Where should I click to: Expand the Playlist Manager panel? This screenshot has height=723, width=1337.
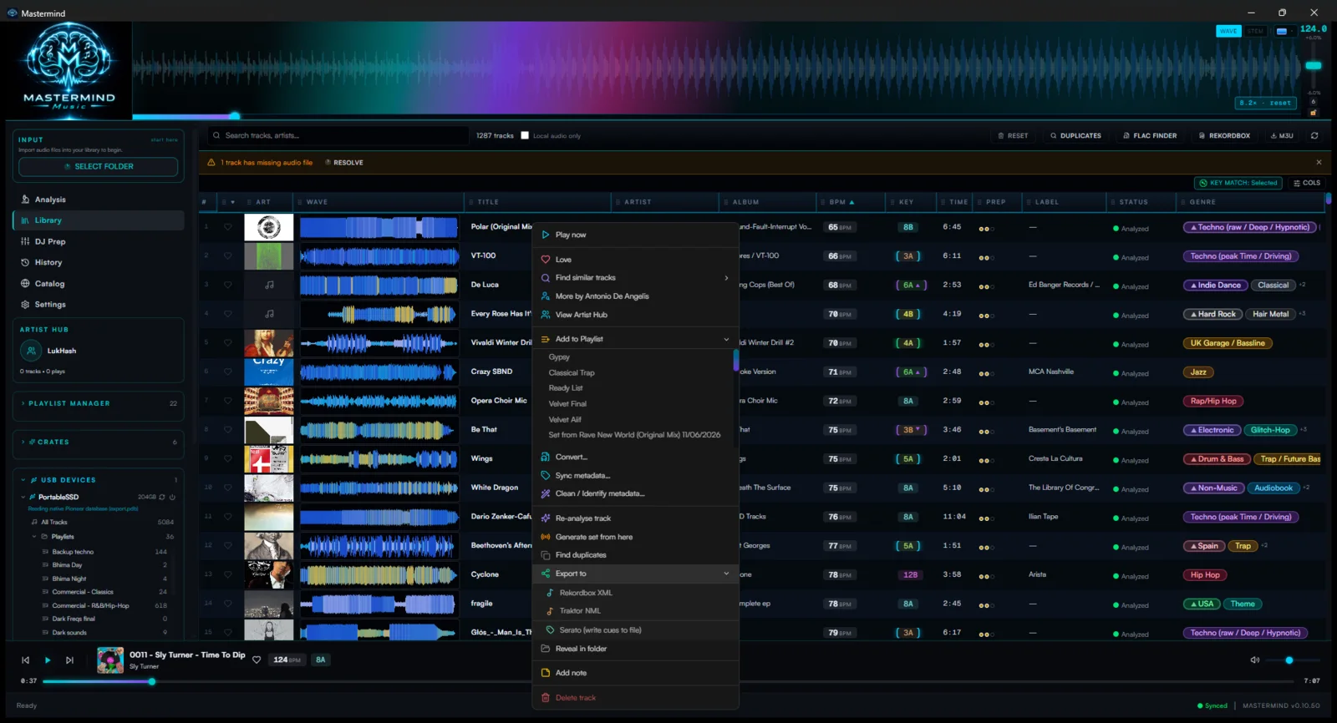coord(99,403)
